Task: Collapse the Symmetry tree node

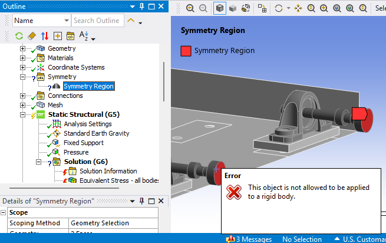Action: [22, 77]
